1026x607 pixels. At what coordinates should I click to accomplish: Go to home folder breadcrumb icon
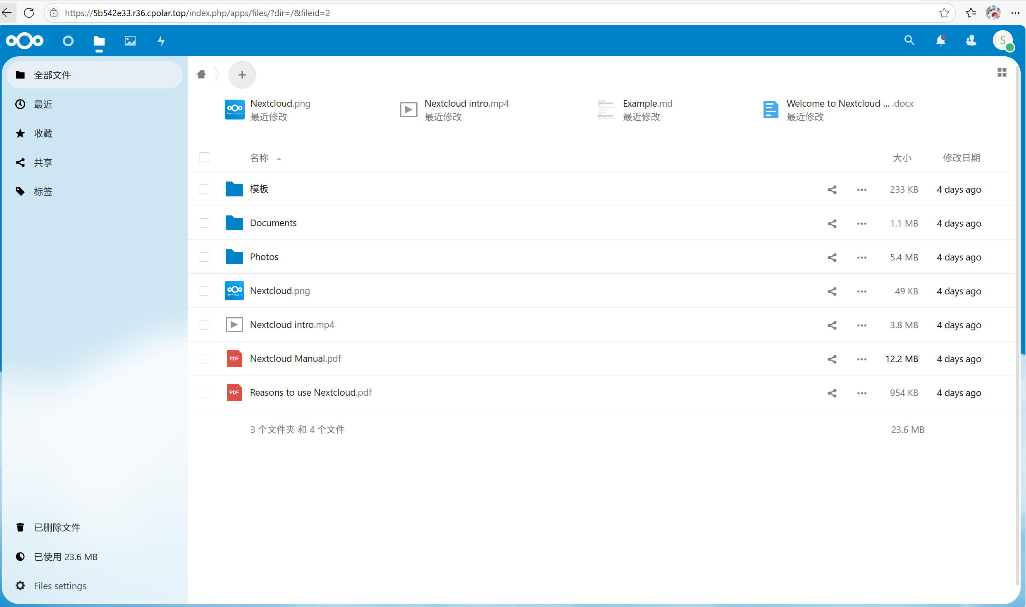coord(201,74)
